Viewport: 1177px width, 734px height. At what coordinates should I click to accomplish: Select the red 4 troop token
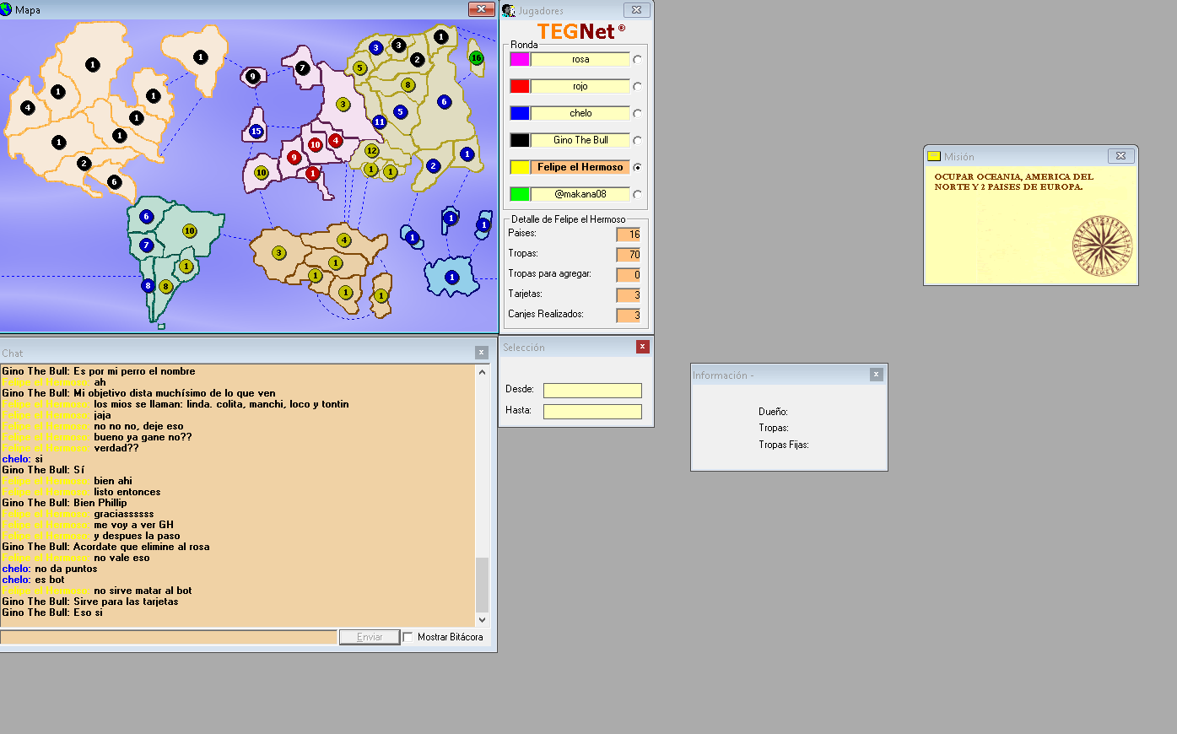(x=336, y=141)
